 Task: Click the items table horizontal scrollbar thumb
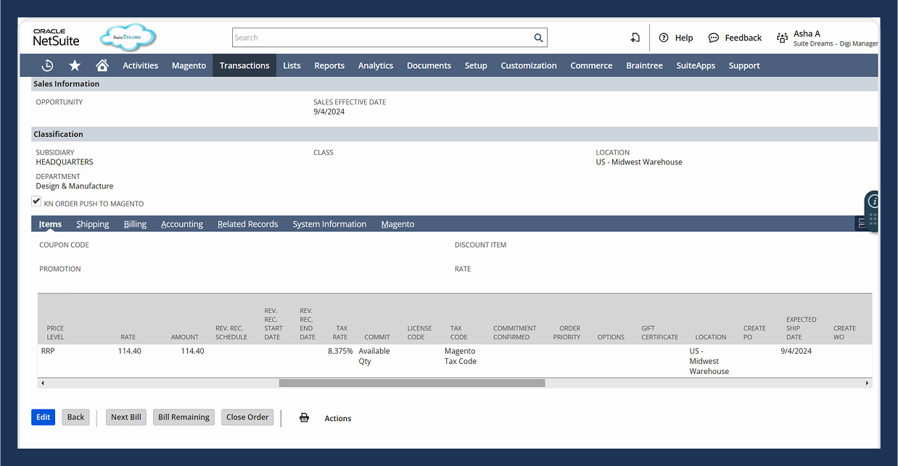click(x=411, y=383)
